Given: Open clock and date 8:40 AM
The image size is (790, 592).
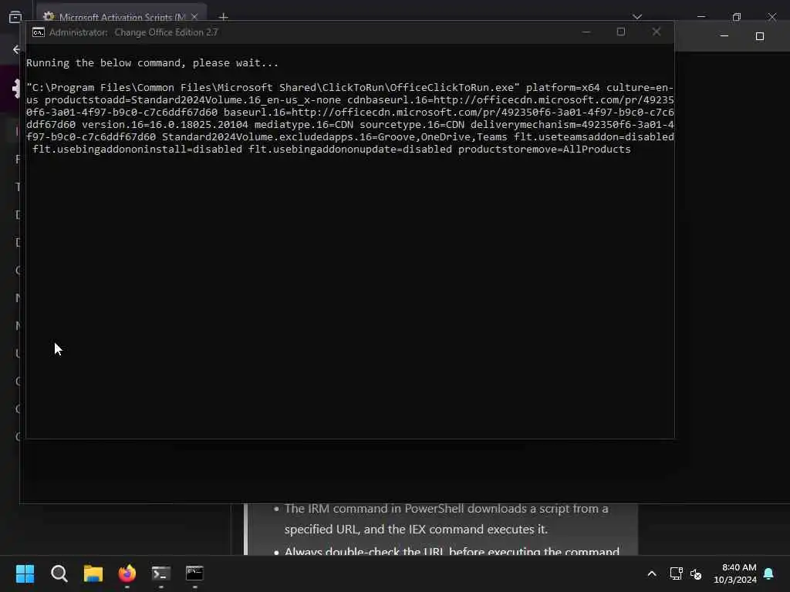Looking at the screenshot, I should click(735, 573).
